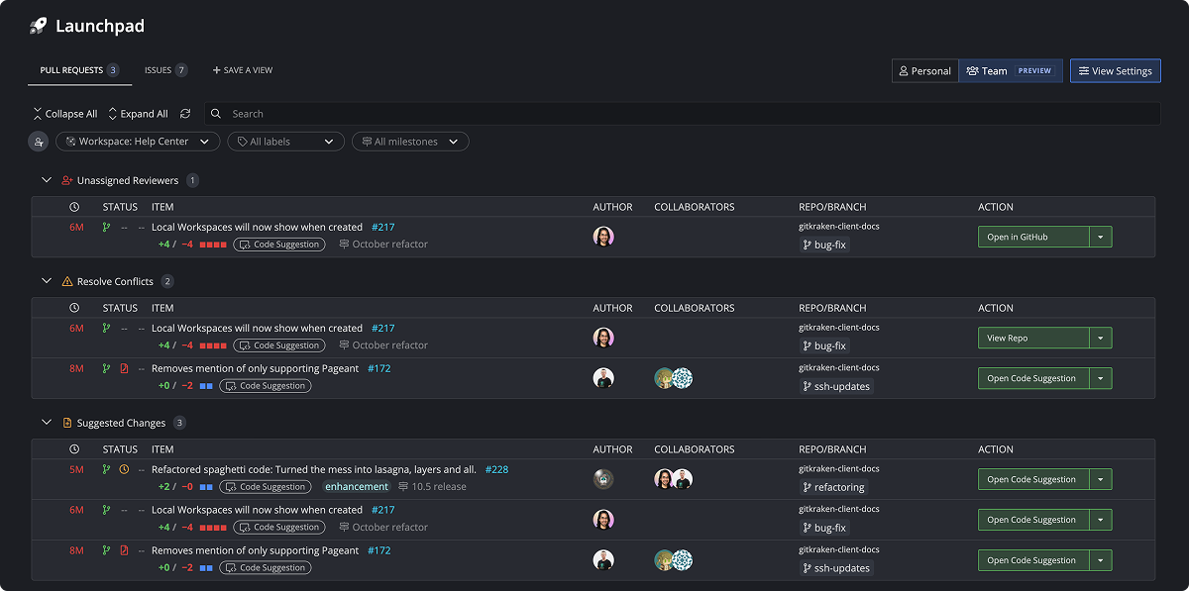The height and width of the screenshot is (591, 1189).
Task: Collapse the Unassigned Reviewers section chevron
Action: pyautogui.click(x=46, y=180)
